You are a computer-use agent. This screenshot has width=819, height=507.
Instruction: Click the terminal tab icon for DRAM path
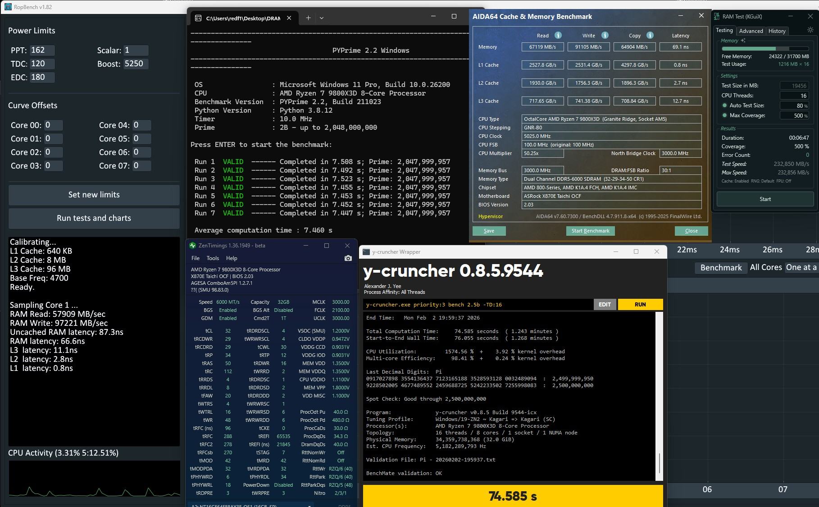point(198,18)
